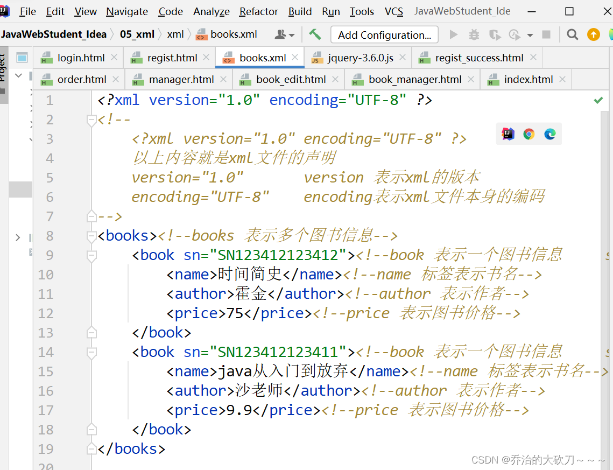
Task: Click the green inspection checkmark icon
Action: [x=598, y=101]
